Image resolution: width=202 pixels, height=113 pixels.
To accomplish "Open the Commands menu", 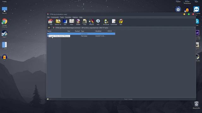I will (x=55, y=17).
